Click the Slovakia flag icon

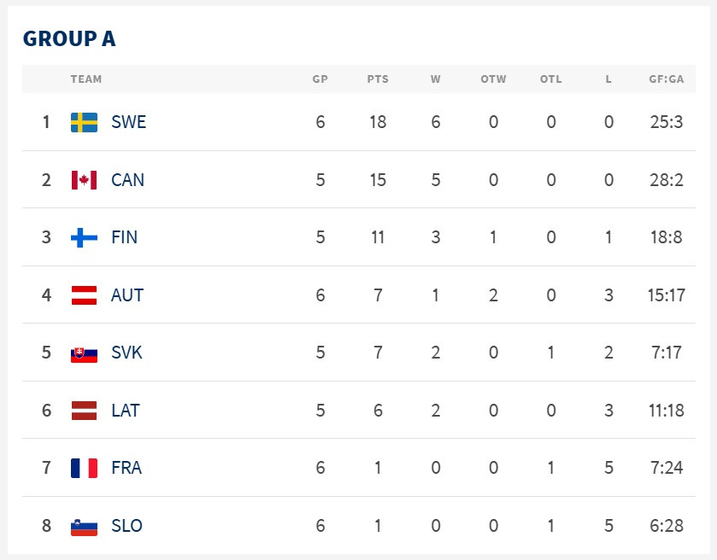(x=84, y=353)
